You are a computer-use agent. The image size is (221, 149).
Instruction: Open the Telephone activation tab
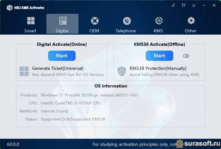click(x=126, y=24)
